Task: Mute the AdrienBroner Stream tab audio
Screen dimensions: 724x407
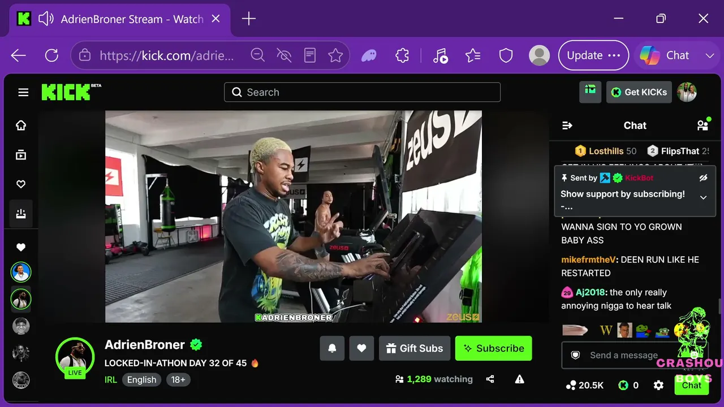Action: point(46,19)
